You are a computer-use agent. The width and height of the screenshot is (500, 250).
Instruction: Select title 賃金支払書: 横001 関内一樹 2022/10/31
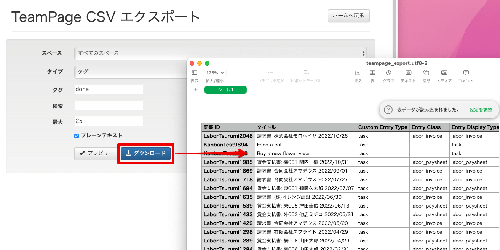click(305, 162)
